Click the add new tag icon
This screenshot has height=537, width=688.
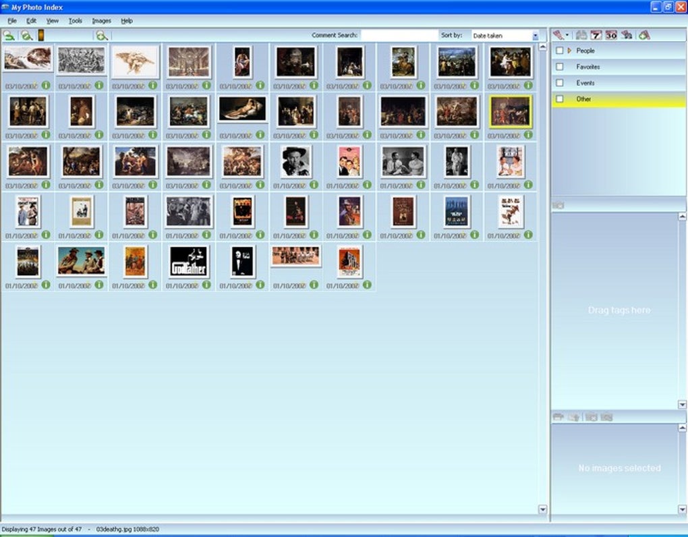tap(645, 35)
